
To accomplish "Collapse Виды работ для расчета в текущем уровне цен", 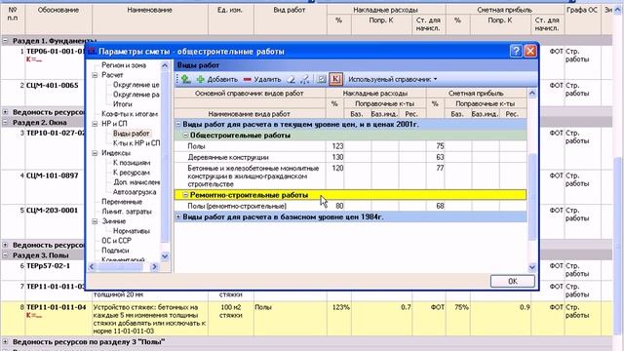I will [x=178, y=124].
